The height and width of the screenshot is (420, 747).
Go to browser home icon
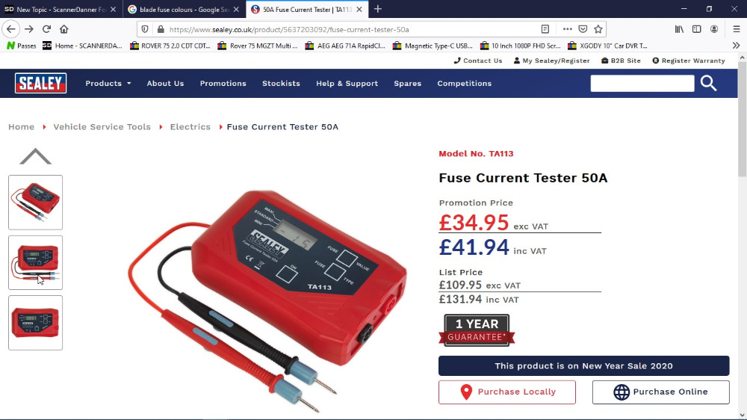(x=63, y=29)
